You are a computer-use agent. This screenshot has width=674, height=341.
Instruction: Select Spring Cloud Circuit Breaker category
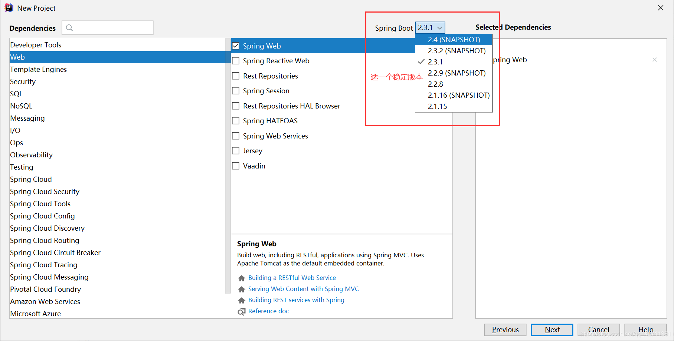[117, 253]
